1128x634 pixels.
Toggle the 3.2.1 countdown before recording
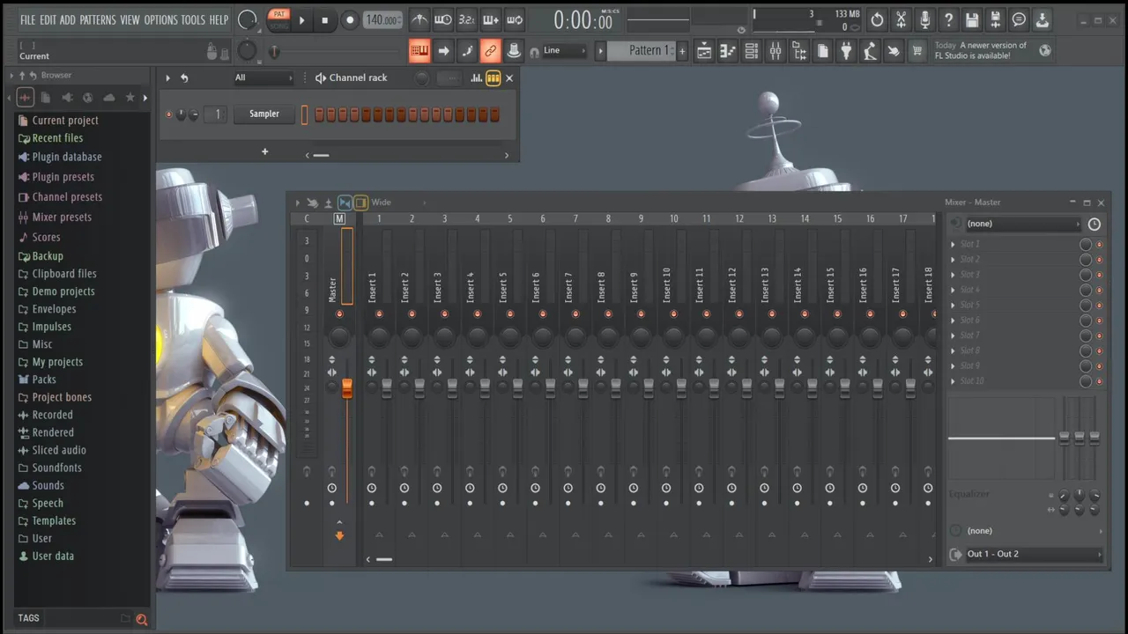(467, 20)
